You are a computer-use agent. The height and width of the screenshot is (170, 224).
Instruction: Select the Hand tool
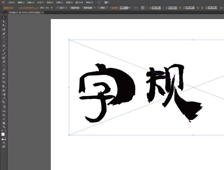coord(4,123)
